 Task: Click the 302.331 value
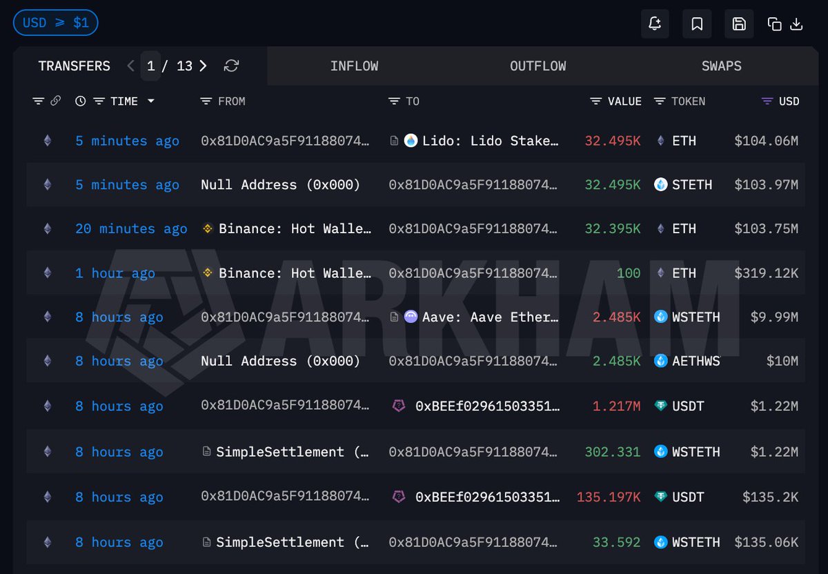[x=613, y=452]
